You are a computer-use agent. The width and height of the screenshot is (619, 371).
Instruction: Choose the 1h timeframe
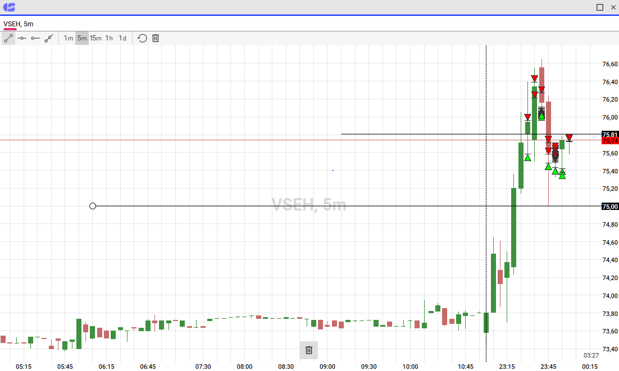click(109, 38)
